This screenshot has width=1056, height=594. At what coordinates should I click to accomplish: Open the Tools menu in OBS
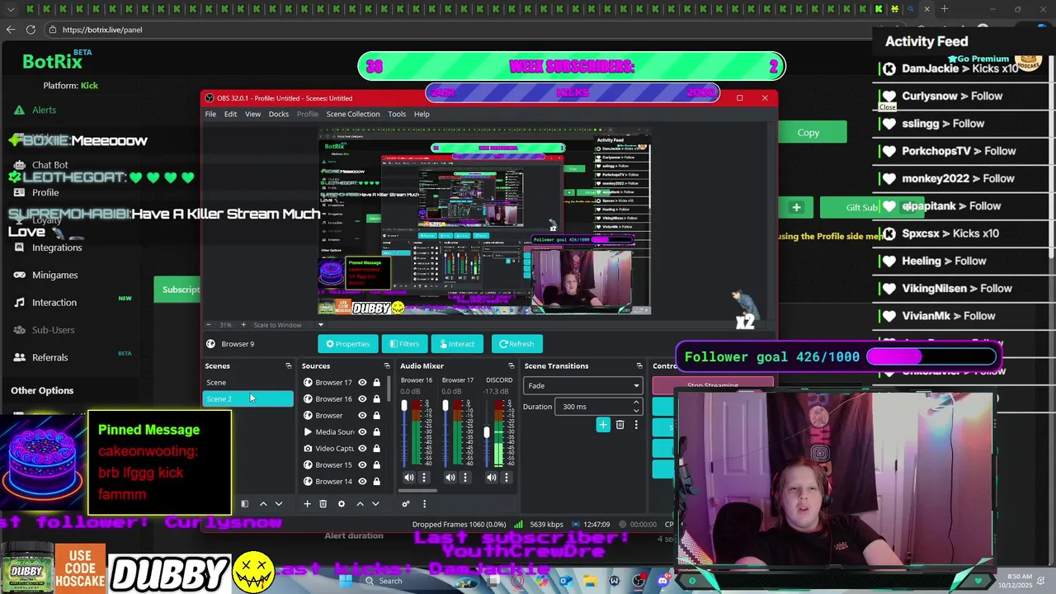[397, 114]
